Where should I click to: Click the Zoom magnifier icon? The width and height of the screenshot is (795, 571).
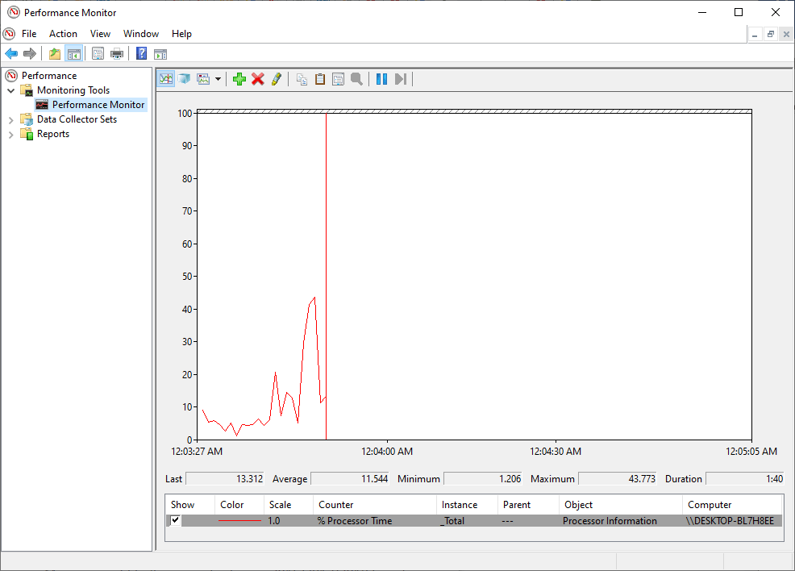[x=357, y=78]
